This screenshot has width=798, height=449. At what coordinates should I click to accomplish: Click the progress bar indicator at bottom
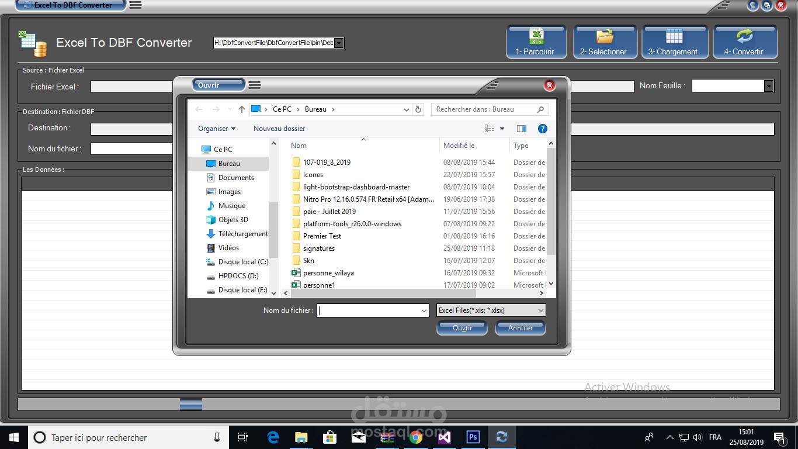[191, 404]
